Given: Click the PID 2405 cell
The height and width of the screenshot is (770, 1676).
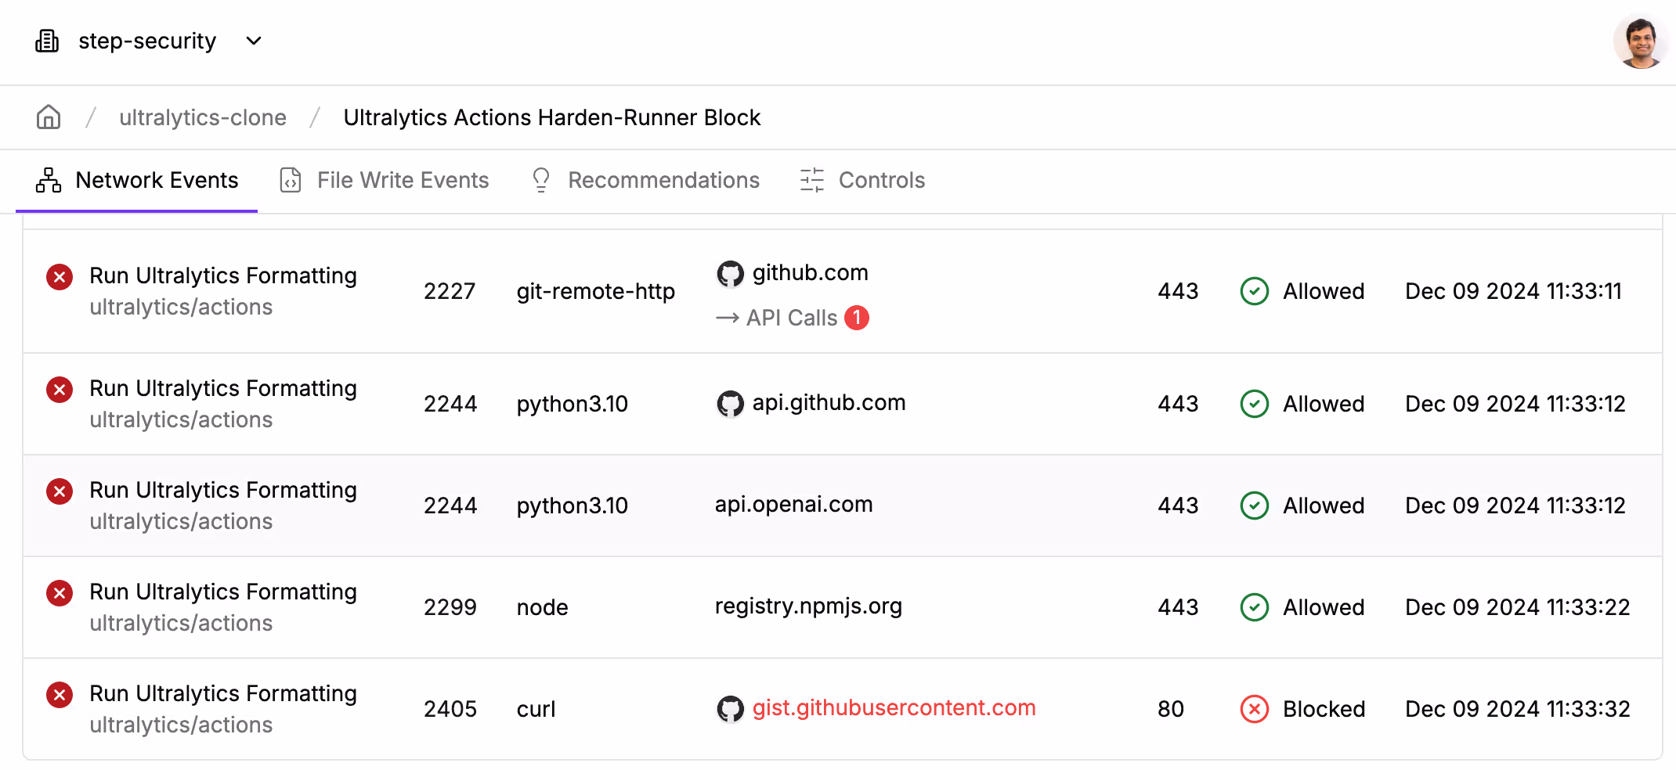Looking at the screenshot, I should pos(450,709).
